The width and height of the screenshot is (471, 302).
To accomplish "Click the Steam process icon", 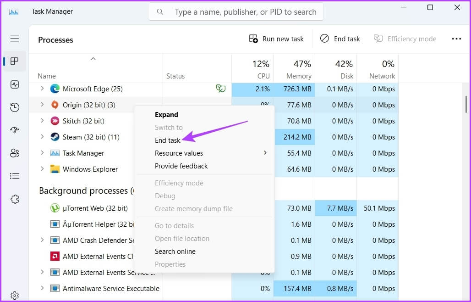I will coord(55,137).
